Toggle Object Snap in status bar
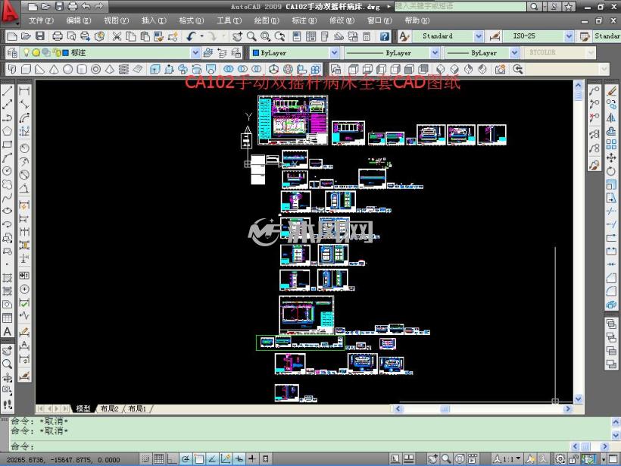 point(199,459)
